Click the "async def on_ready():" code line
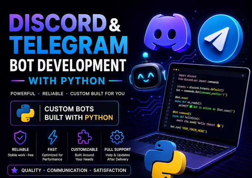 click(x=188, y=102)
